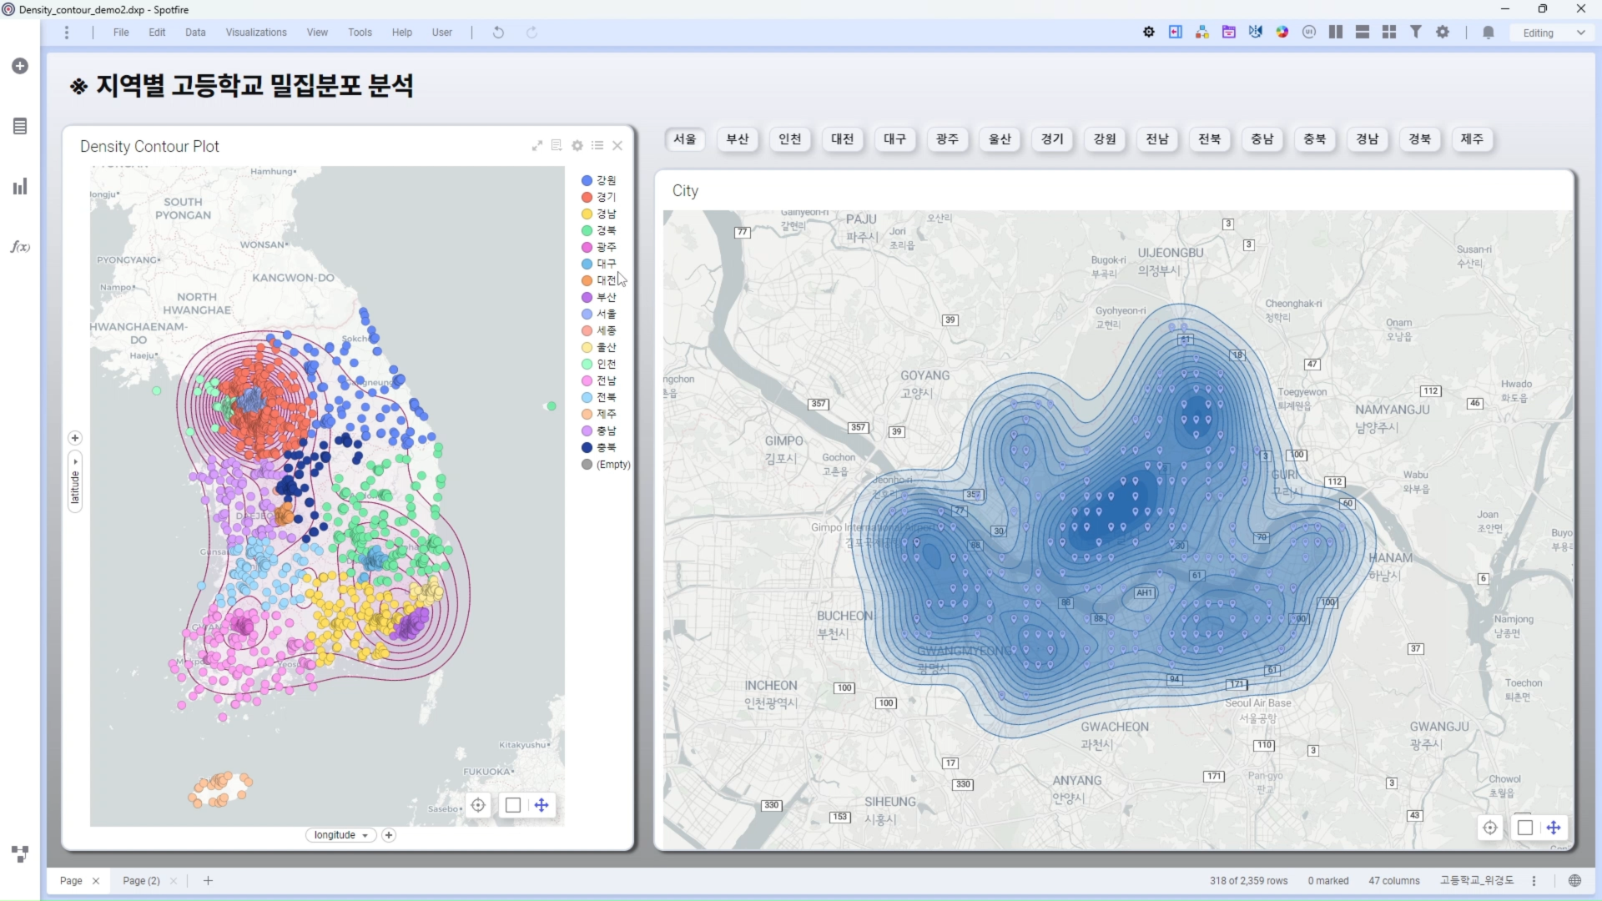Image resolution: width=1602 pixels, height=901 pixels.
Task: Click the 고등학교_위경도 data table name
Action: click(1477, 881)
